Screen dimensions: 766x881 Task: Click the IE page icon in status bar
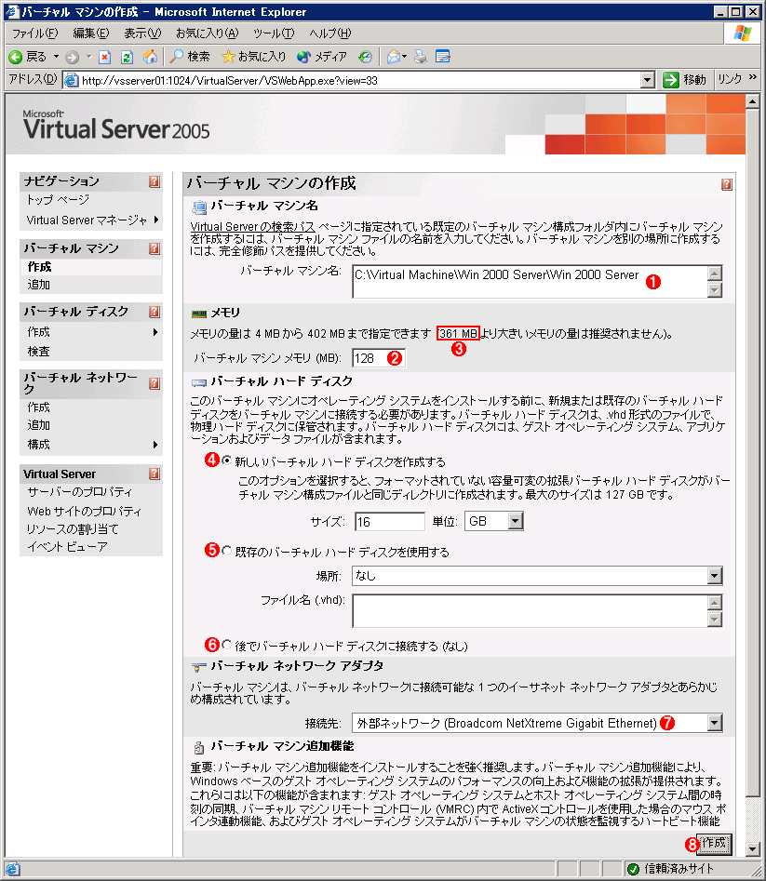pyautogui.click(x=12, y=869)
